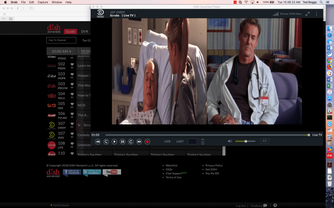
Task: Click the channel number box in player
Action: [192, 141]
